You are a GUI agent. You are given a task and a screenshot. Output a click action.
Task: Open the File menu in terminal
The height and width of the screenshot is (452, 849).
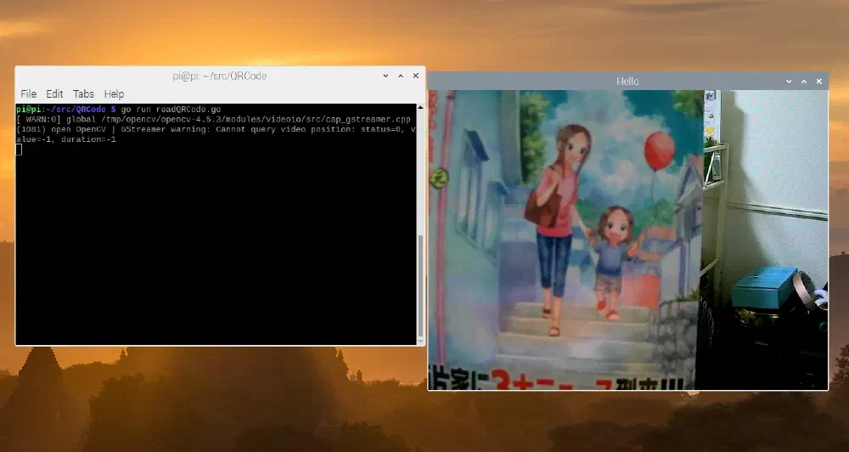tap(28, 93)
